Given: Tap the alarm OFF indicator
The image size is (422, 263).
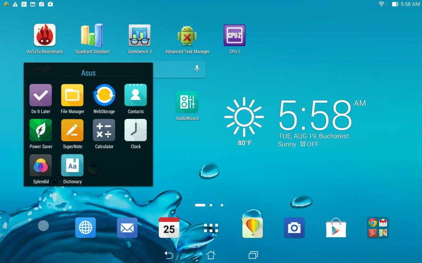Looking at the screenshot, I should [x=309, y=144].
